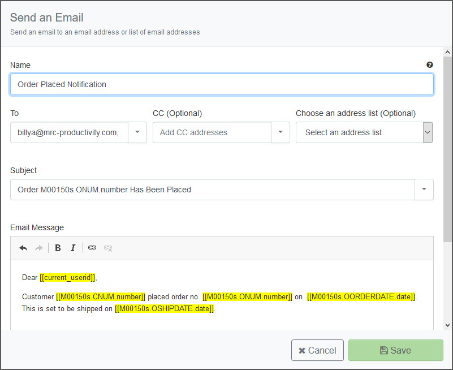Open the Subject field dropdown arrow
Screen dimensions: 453x370
pos(424,190)
